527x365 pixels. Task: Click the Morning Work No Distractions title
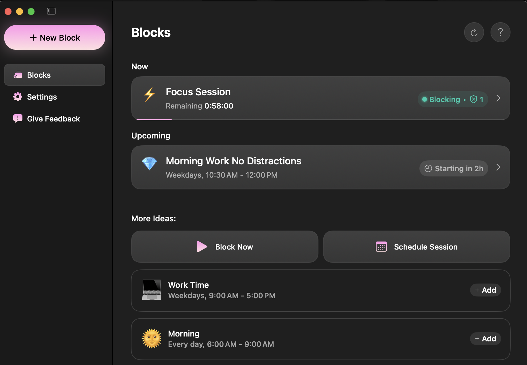coord(234,161)
